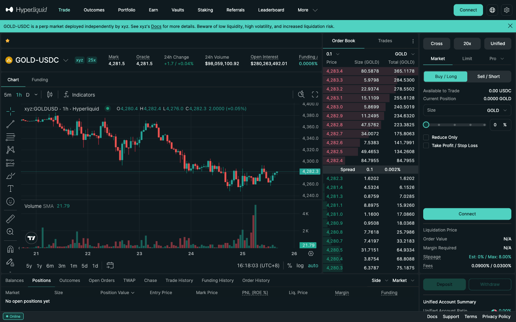516x322 pixels.
Task: Select the crosshair cursor tool
Action: 10,111
